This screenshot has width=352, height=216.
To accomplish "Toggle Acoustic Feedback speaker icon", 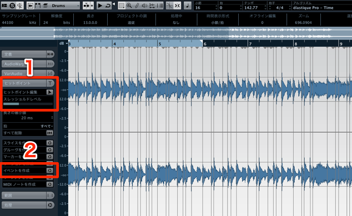I will [x=20, y=6].
